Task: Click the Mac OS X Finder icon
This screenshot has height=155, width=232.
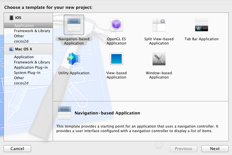Action: point(11,49)
